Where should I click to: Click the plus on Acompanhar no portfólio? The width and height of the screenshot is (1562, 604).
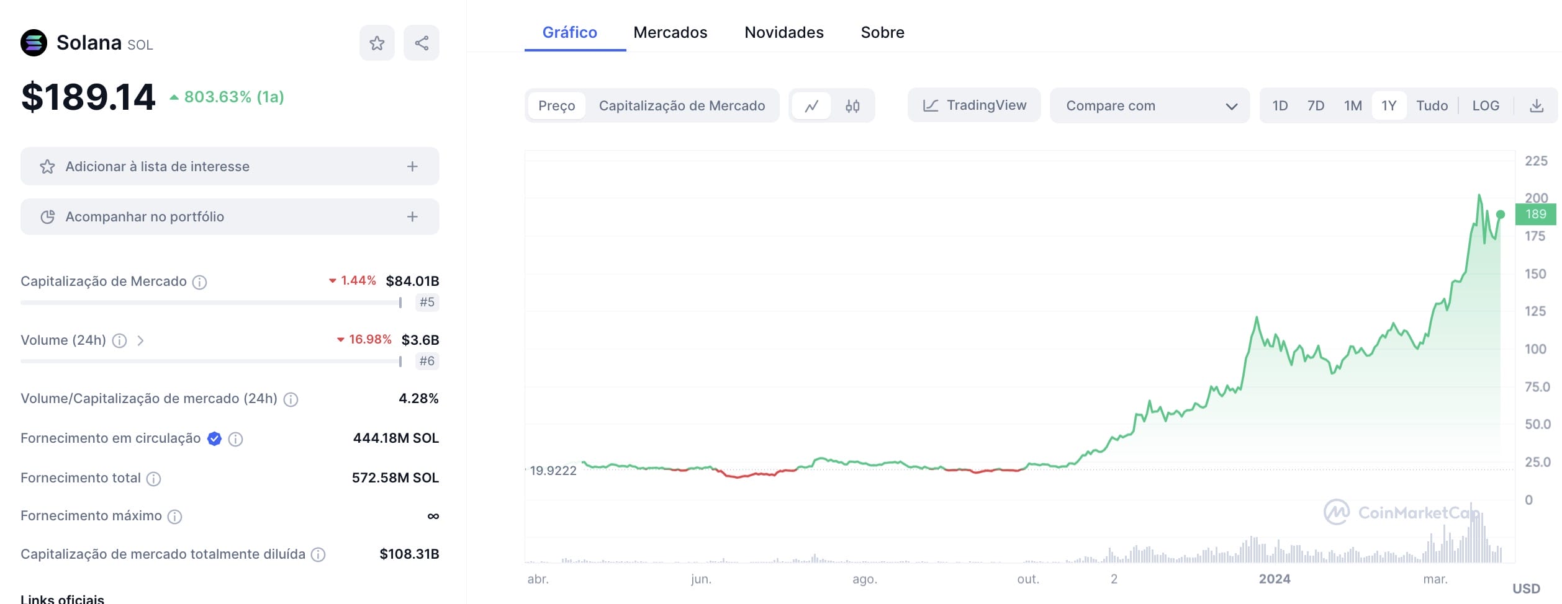pyautogui.click(x=412, y=216)
